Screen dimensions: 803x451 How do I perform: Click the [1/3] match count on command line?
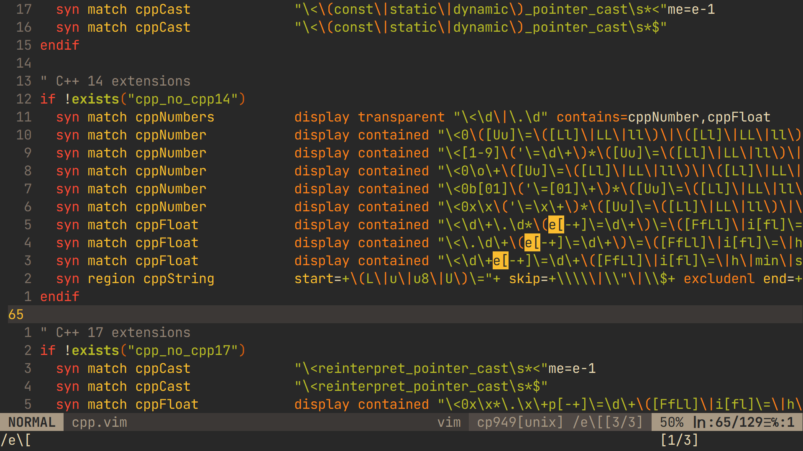click(x=680, y=439)
